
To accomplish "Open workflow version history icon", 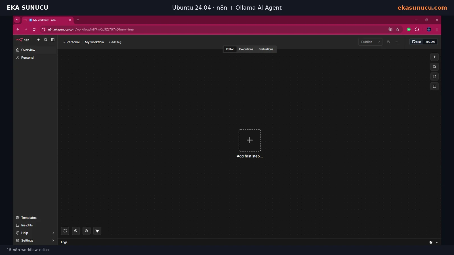I will pyautogui.click(x=389, y=42).
